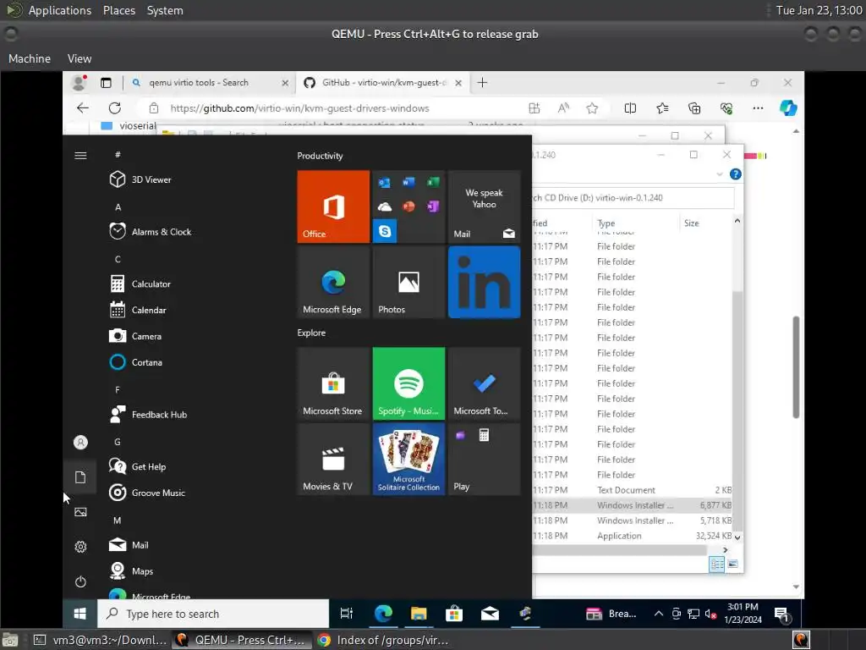Open the QEMU View menu
Screen dimensions: 866x650
tap(79, 58)
